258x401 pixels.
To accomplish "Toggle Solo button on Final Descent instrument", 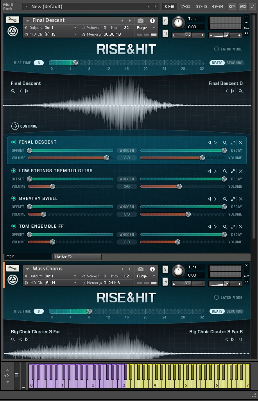I will [165, 21].
